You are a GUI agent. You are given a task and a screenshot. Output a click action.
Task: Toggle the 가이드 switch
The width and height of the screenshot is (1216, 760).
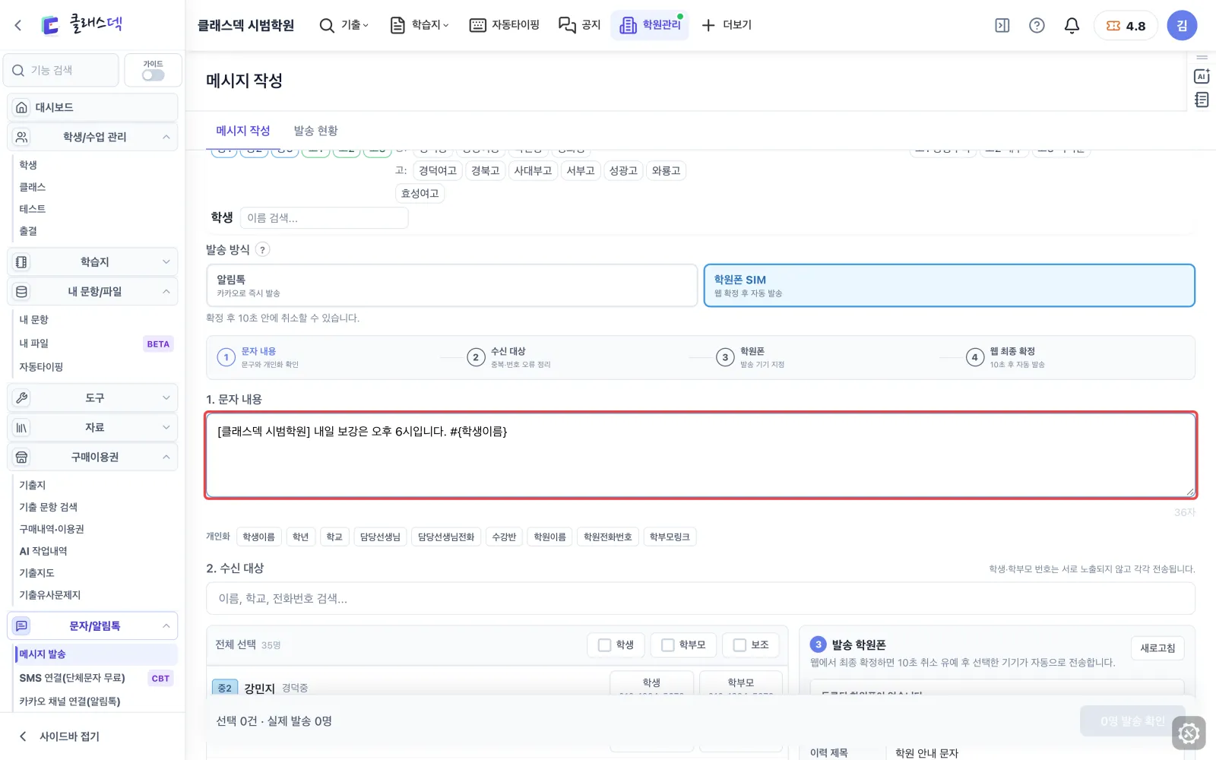click(x=153, y=75)
